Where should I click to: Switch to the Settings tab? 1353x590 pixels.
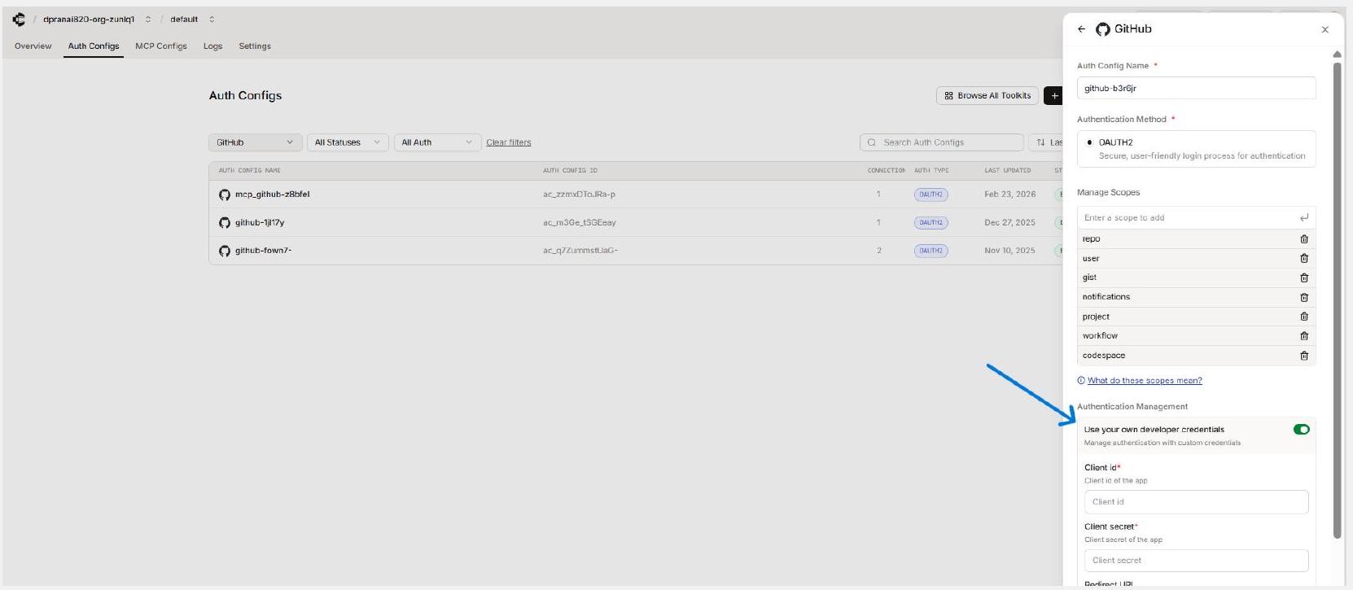tap(255, 46)
